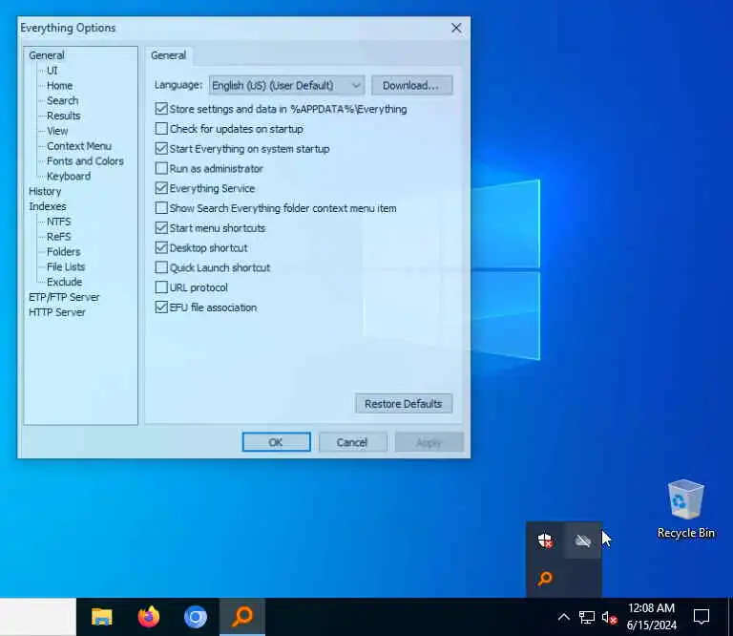Open the Recycle Bin desktop icon
Viewport: 733px width, 636px height.
[686, 509]
